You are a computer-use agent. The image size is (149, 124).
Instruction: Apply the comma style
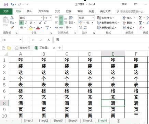point(92,23)
